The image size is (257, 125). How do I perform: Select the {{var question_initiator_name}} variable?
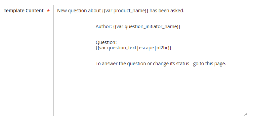coord(147,27)
